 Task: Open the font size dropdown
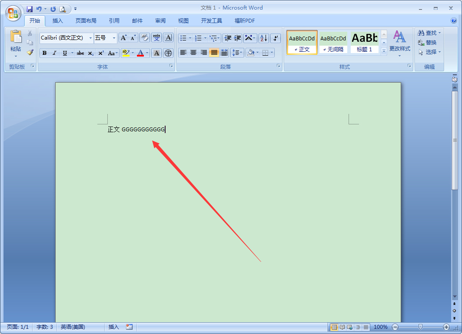tap(114, 38)
